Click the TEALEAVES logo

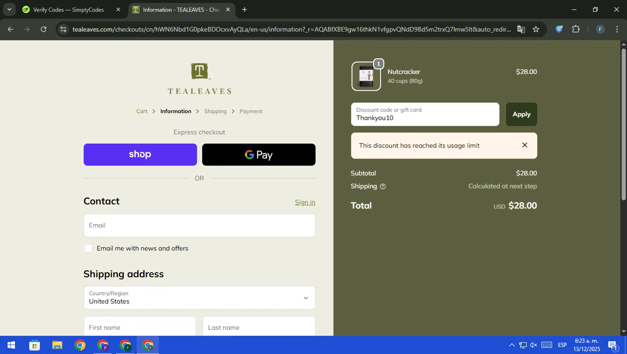pyautogui.click(x=199, y=79)
